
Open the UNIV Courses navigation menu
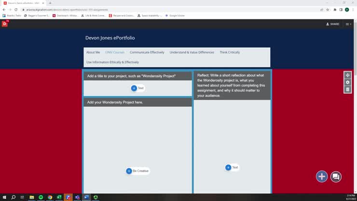point(115,52)
